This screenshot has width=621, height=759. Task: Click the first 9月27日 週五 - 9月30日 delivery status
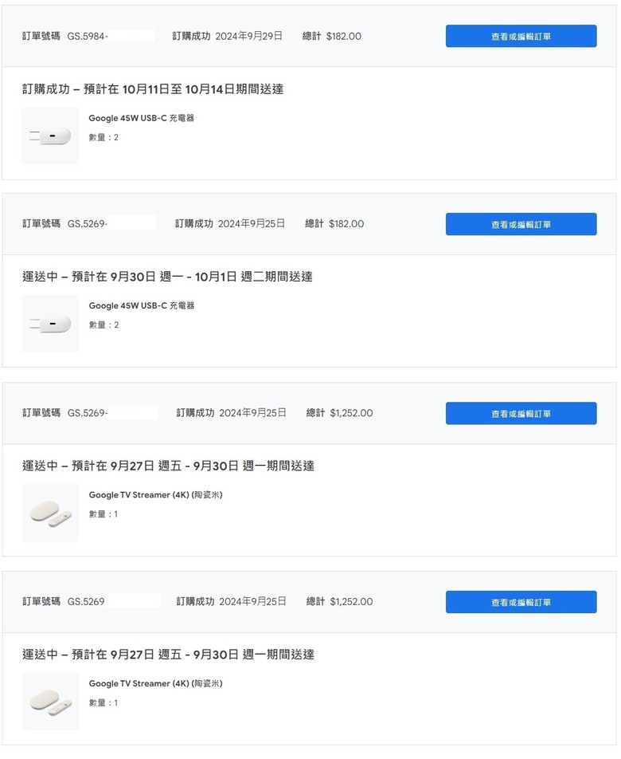[x=168, y=466]
